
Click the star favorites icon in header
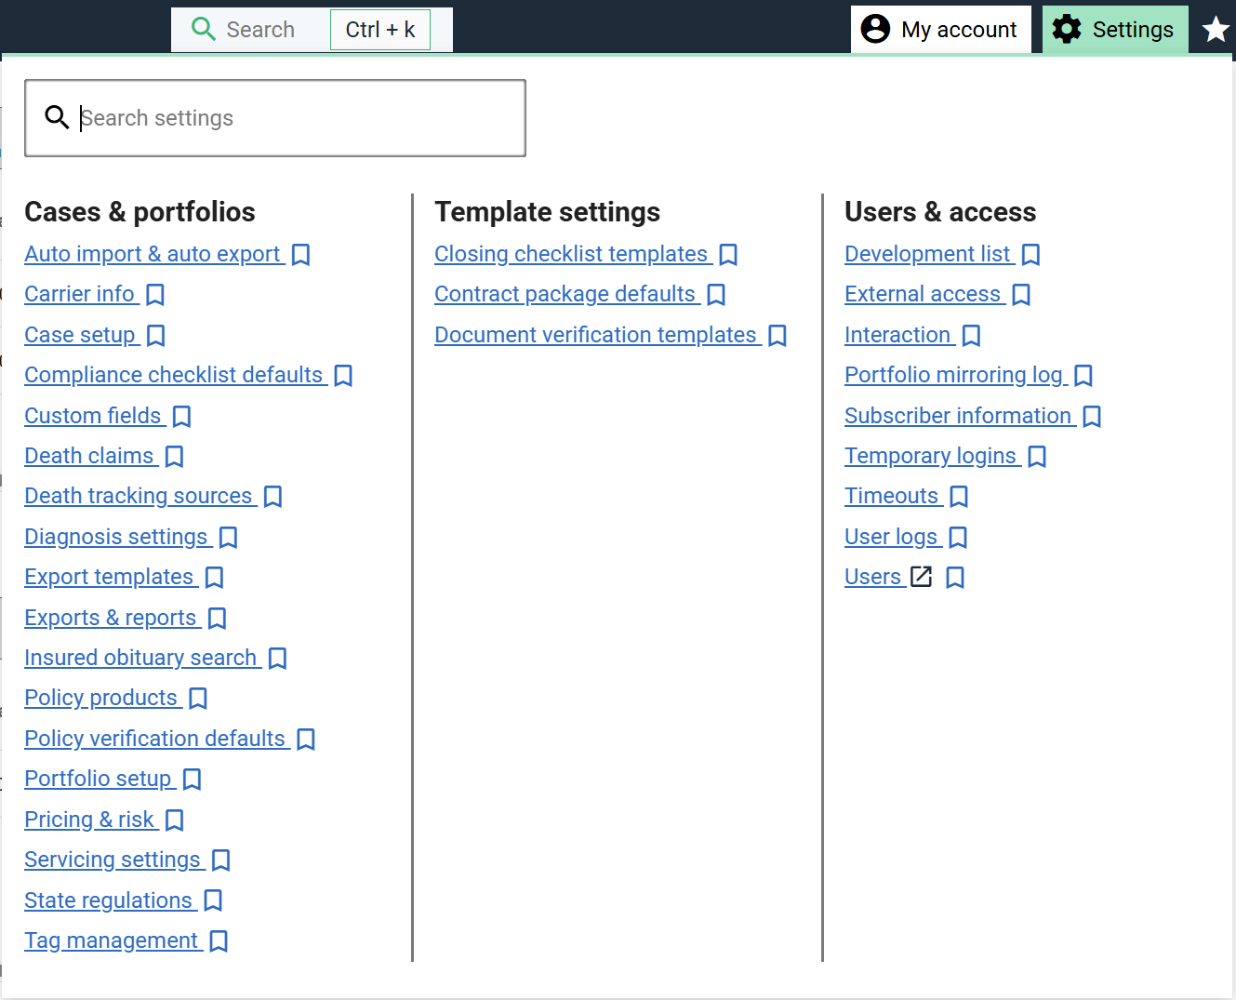[1215, 30]
